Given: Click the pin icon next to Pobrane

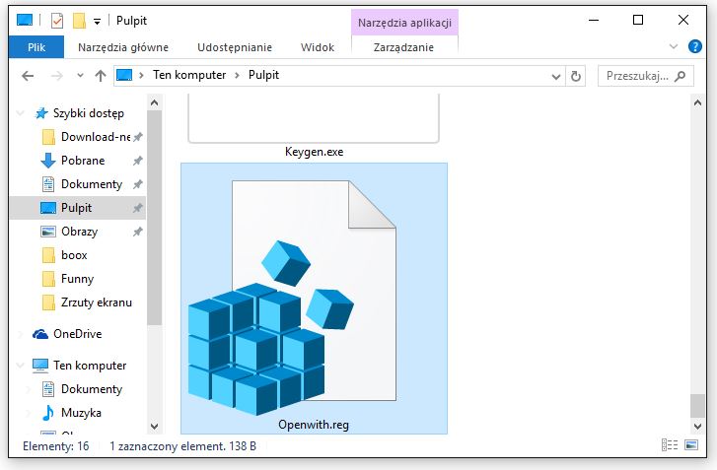Looking at the screenshot, I should click(x=138, y=161).
